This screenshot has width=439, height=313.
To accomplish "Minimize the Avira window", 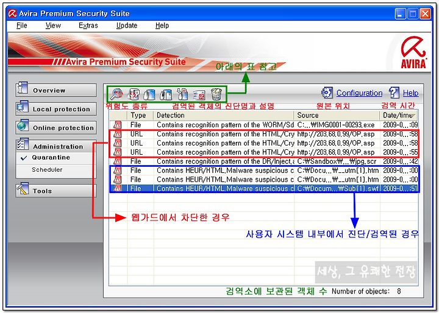I will coord(400,13).
